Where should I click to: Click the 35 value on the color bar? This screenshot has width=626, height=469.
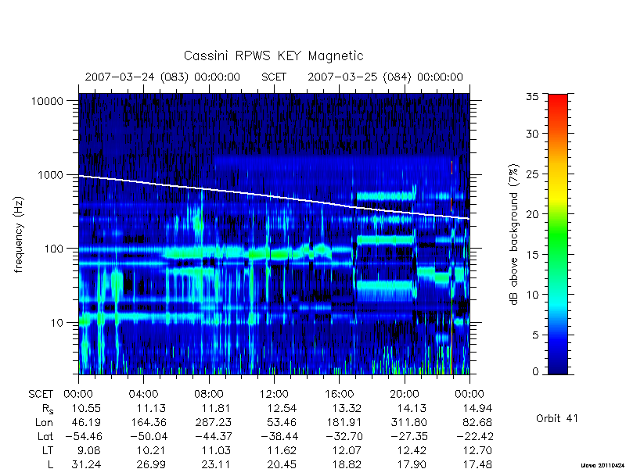[532, 96]
